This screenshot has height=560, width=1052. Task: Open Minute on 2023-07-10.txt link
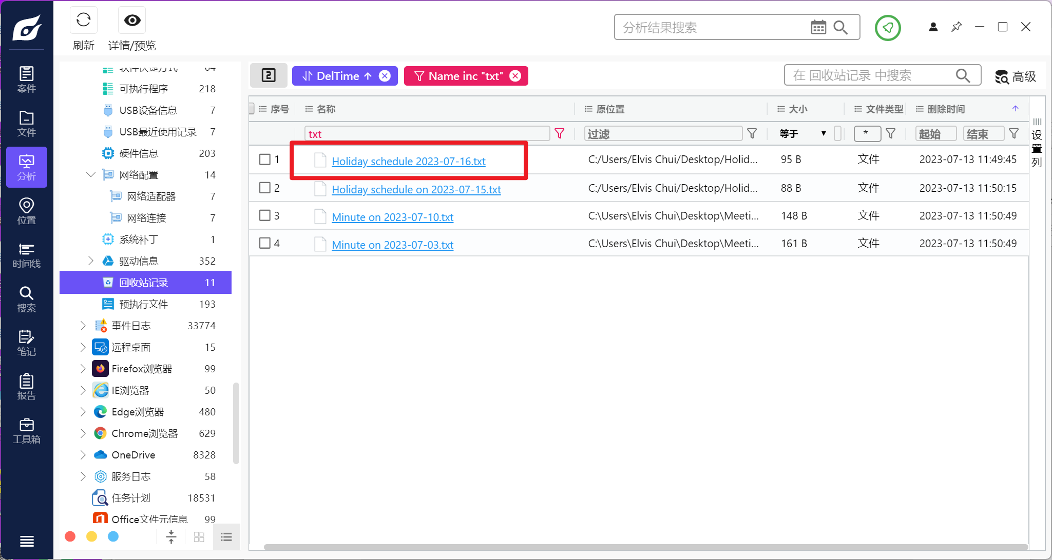click(x=392, y=217)
